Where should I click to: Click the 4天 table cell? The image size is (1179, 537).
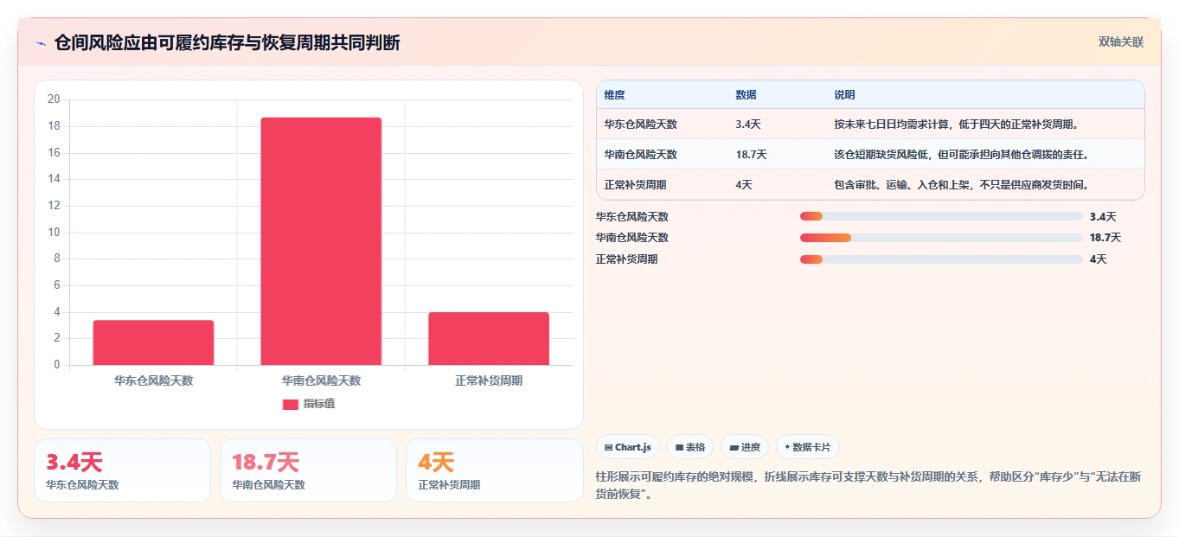point(744,185)
